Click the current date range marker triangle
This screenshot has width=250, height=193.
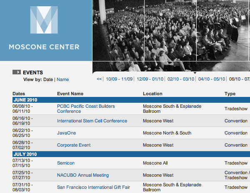(x=195, y=73)
